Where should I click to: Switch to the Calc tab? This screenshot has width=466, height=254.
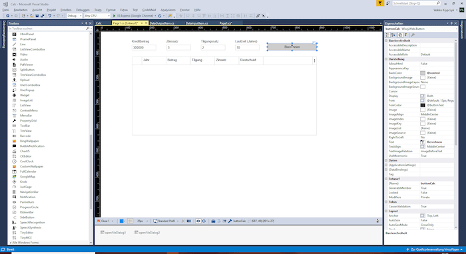[x=99, y=23]
